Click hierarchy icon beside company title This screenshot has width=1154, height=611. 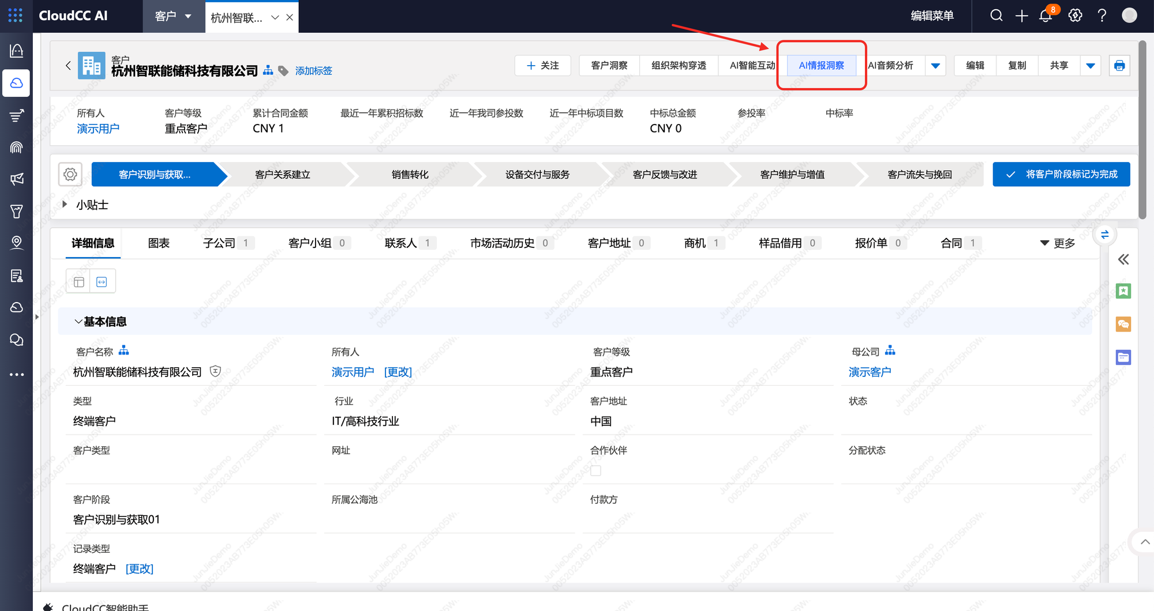coord(268,70)
